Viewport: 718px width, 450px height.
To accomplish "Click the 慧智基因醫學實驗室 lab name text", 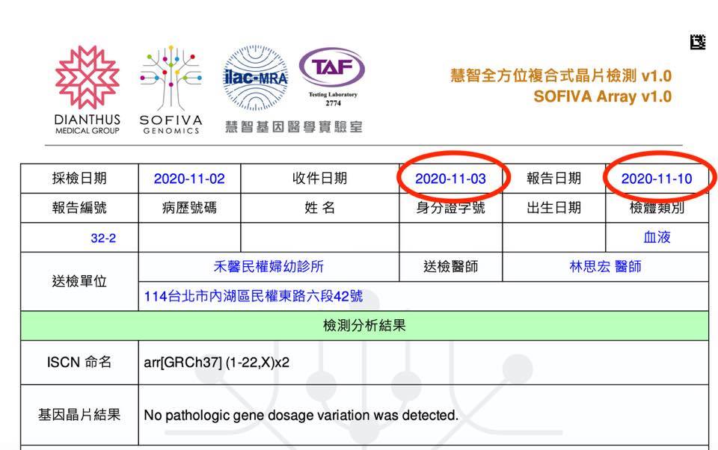I will click(x=294, y=127).
